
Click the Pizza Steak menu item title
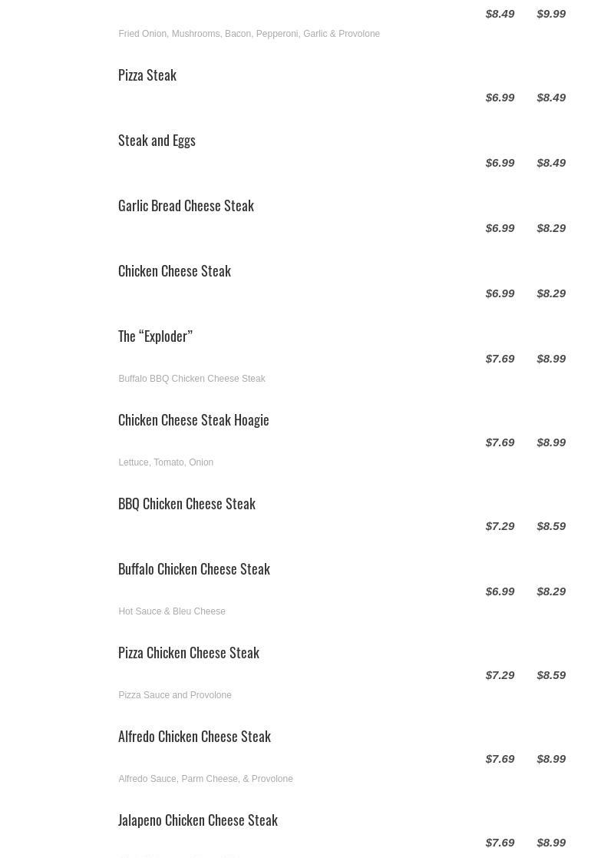(147, 75)
